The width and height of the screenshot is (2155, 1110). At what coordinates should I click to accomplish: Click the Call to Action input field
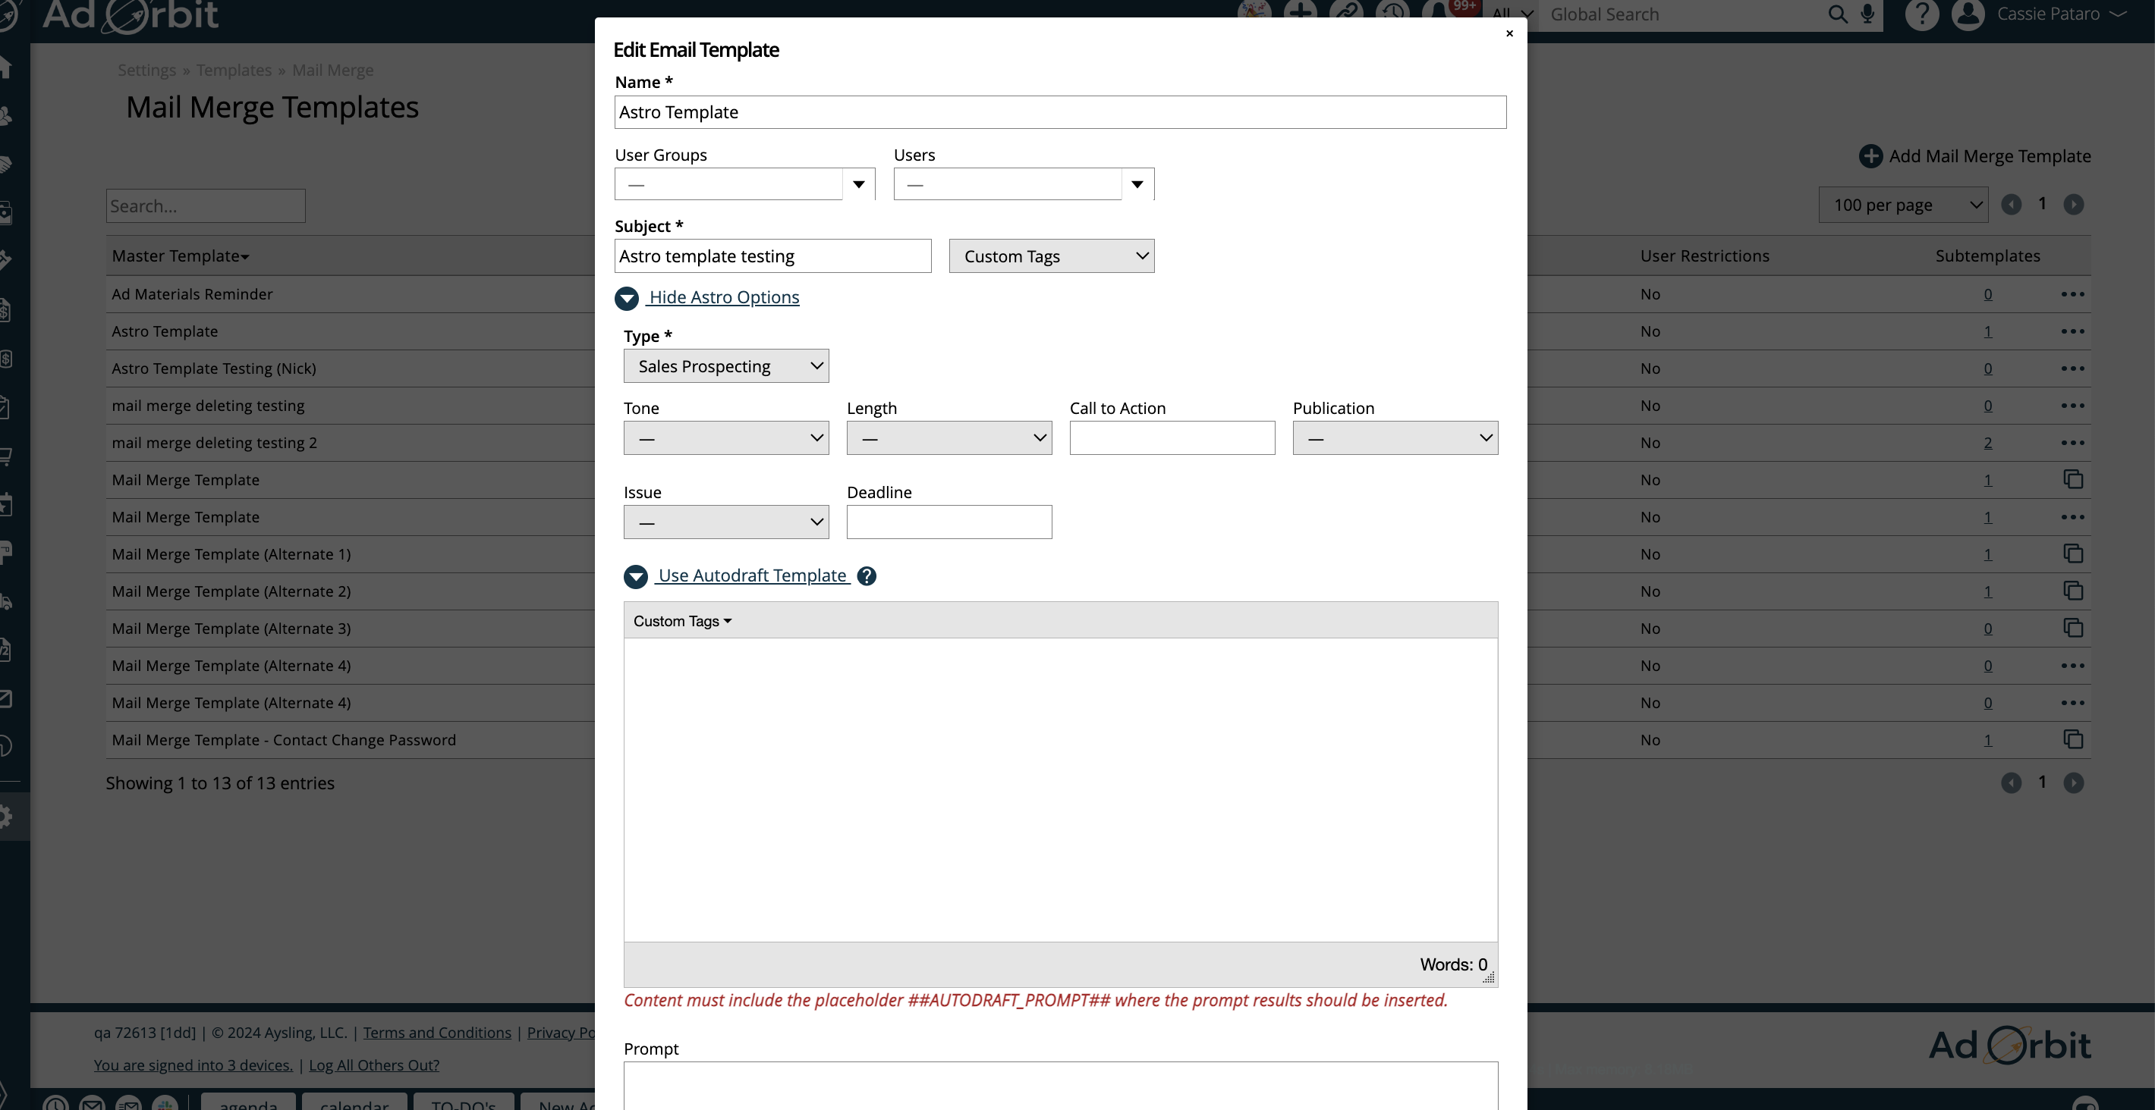[1171, 438]
